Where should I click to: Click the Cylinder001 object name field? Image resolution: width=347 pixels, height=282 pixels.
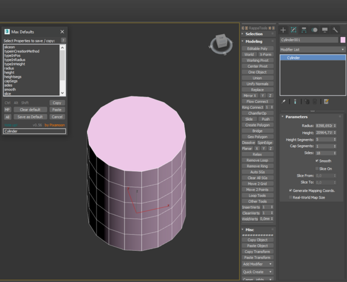pos(309,40)
